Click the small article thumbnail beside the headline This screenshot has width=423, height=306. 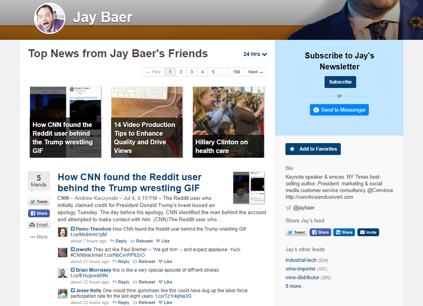(x=249, y=188)
